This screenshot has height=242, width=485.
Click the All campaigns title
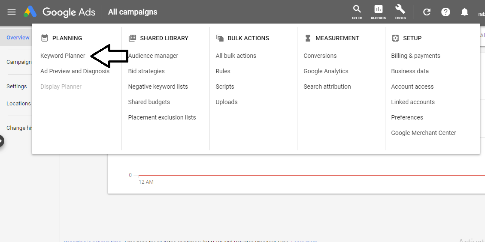click(x=132, y=12)
